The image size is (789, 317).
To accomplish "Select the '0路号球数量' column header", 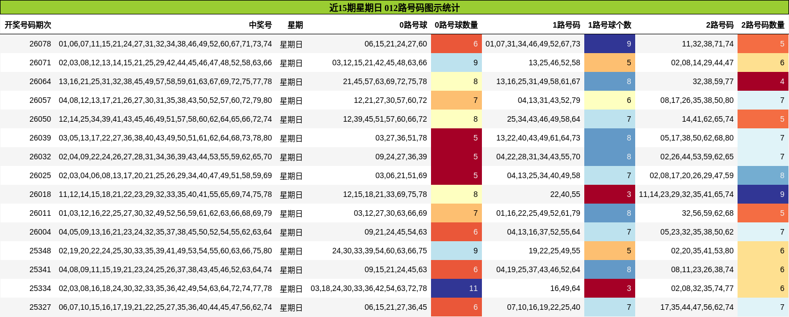I will point(456,25).
